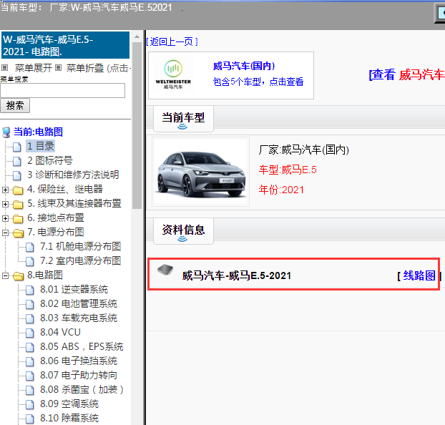The height and width of the screenshot is (425, 445).
Task: Open 8.08 杀菌宝（加装） diagram
Action: click(x=82, y=389)
